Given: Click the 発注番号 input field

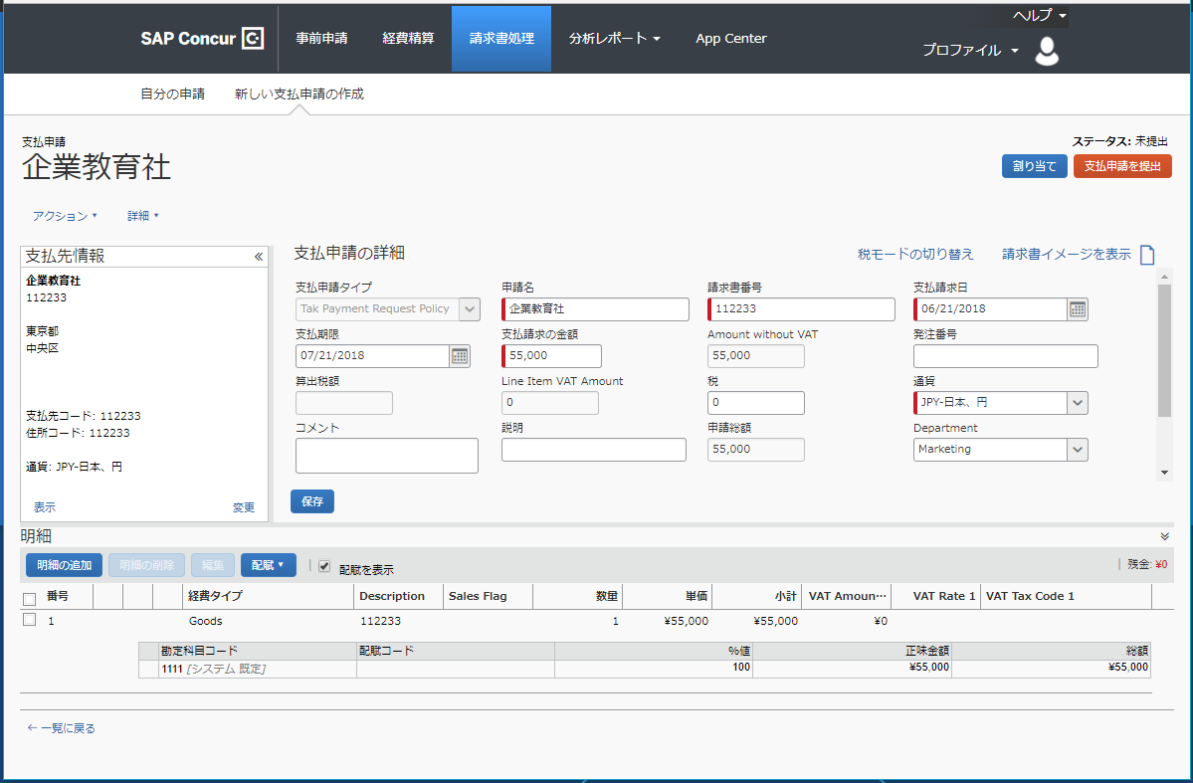Looking at the screenshot, I should click(1005, 356).
